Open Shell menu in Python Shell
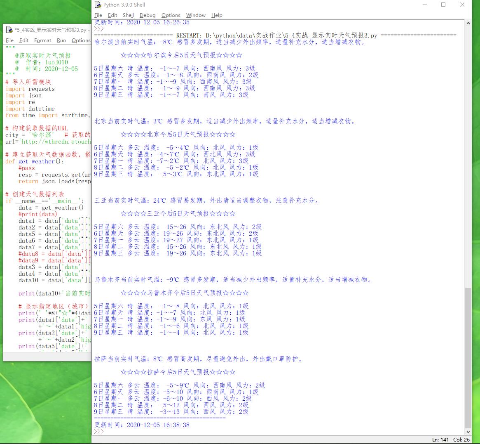480x444 pixels. point(128,15)
